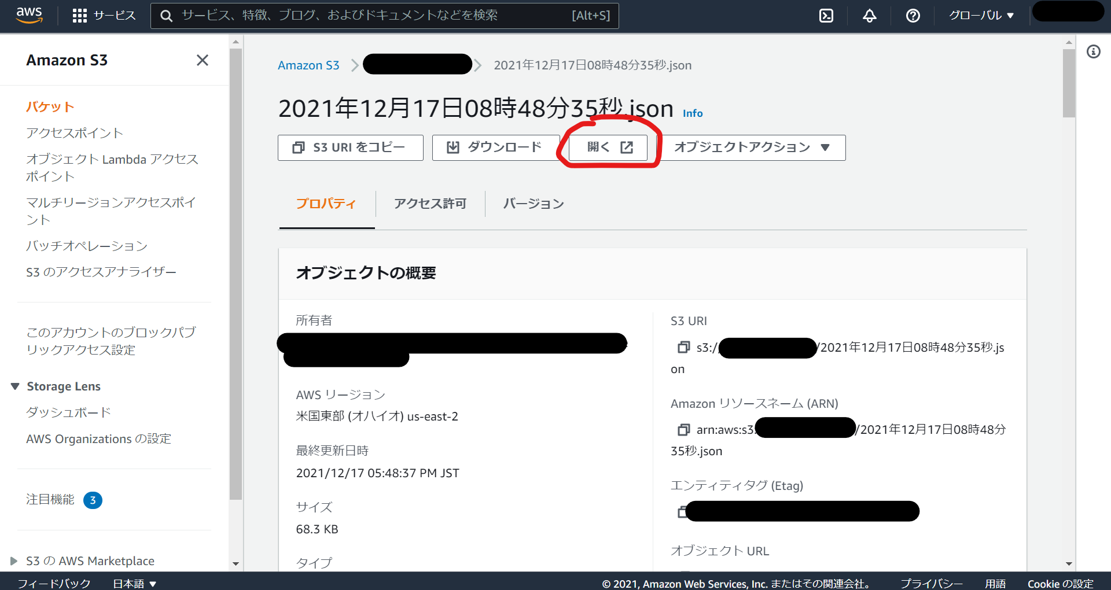Click the info circle on the right edge
The height and width of the screenshot is (590, 1111).
tap(1094, 51)
